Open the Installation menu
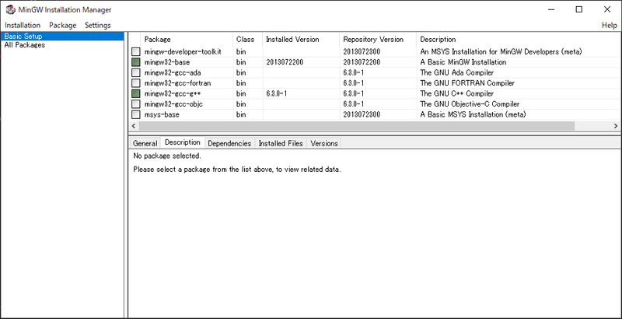 23,25
